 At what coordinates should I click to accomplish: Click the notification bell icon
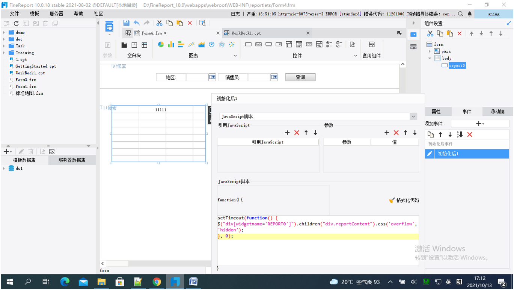[x=470, y=14]
